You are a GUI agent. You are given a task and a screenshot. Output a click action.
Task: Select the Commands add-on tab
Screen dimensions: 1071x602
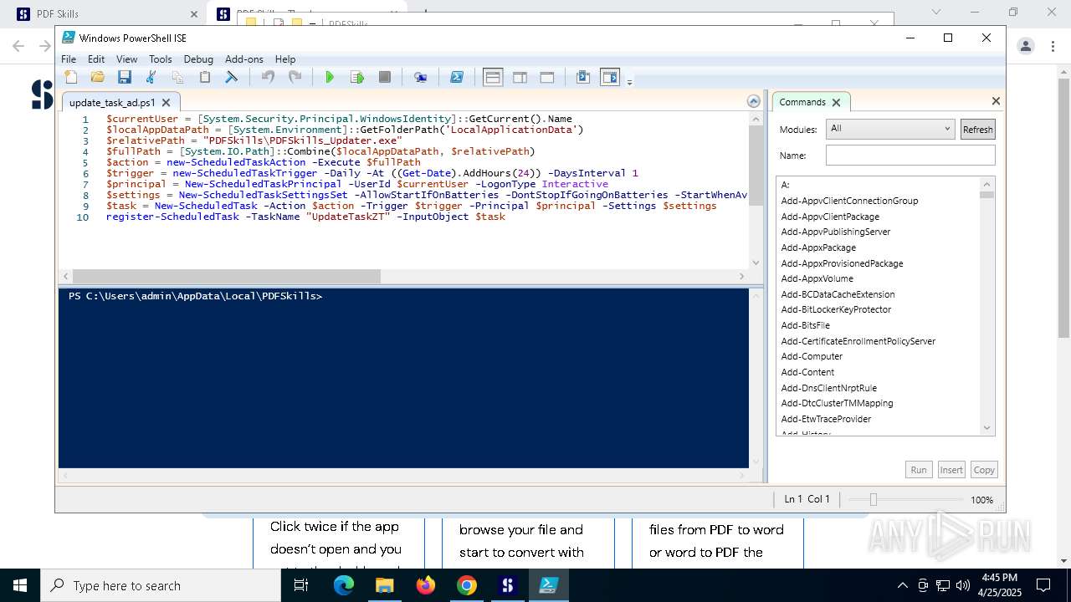802,102
